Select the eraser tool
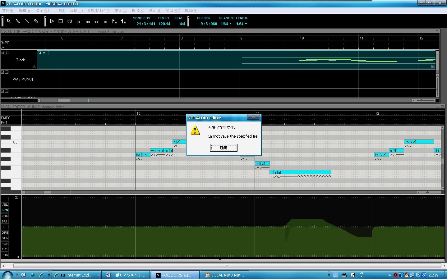Screen dimensions: 447x279 pyautogui.click(x=36, y=21)
